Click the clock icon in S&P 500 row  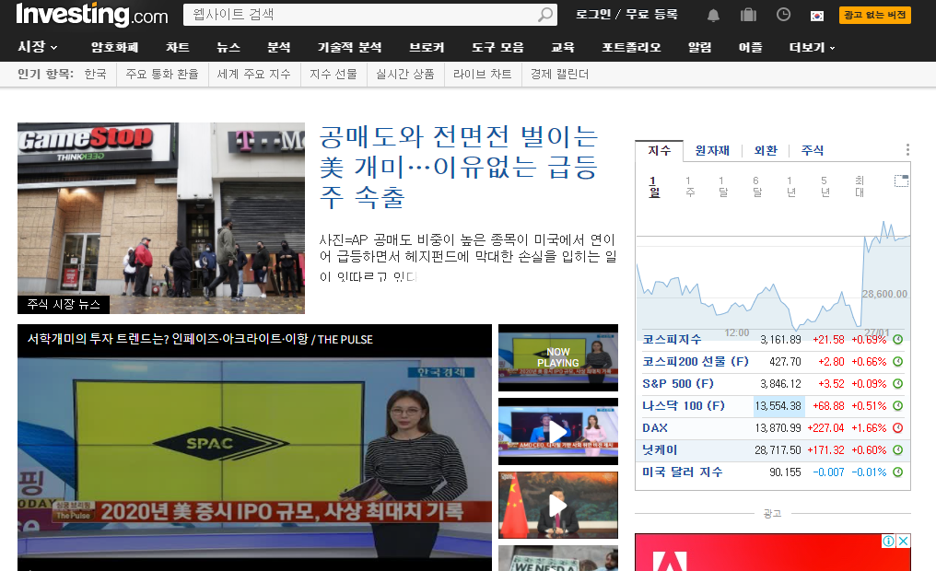pyautogui.click(x=898, y=384)
